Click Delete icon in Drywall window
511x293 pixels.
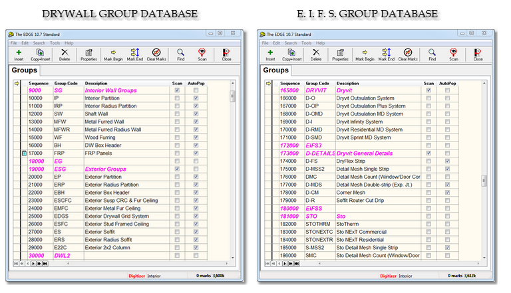coord(65,54)
